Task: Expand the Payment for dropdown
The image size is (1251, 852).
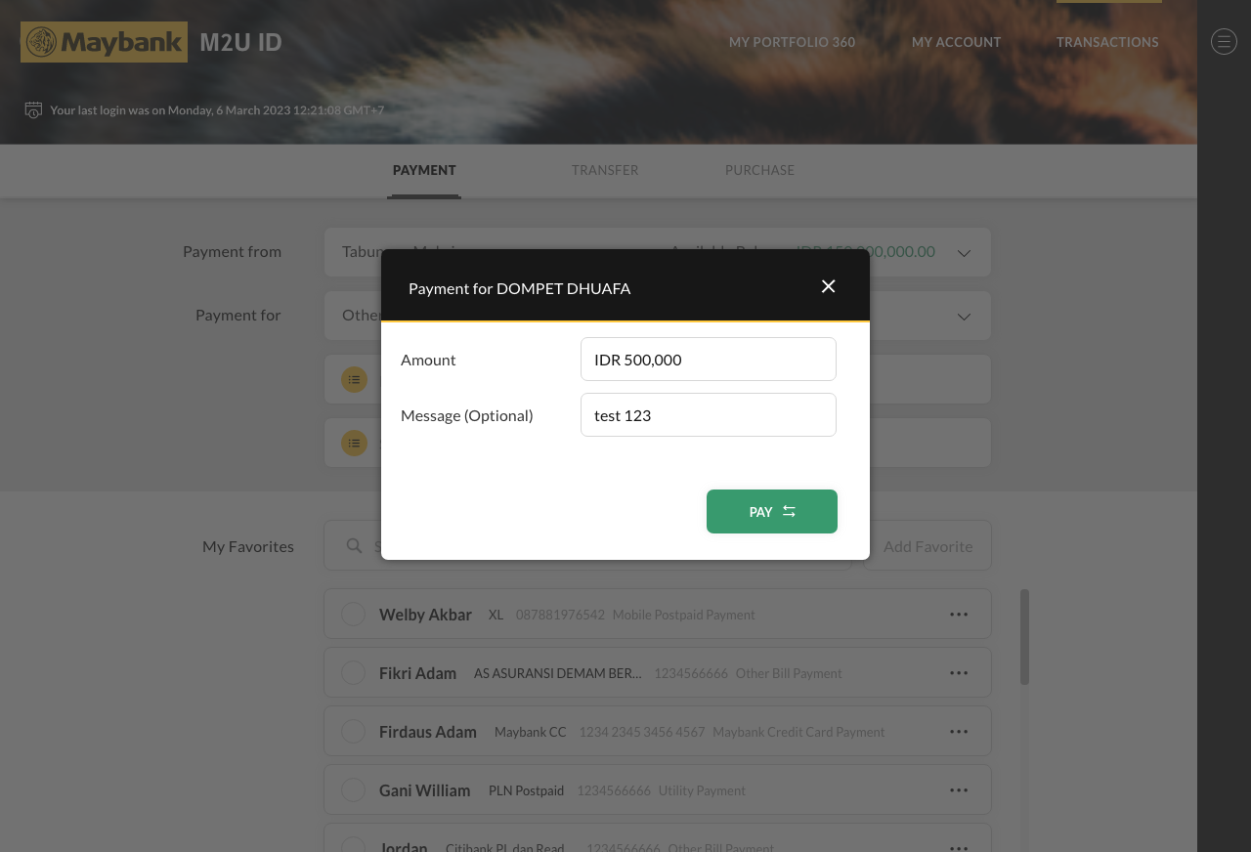Action: [964, 317]
